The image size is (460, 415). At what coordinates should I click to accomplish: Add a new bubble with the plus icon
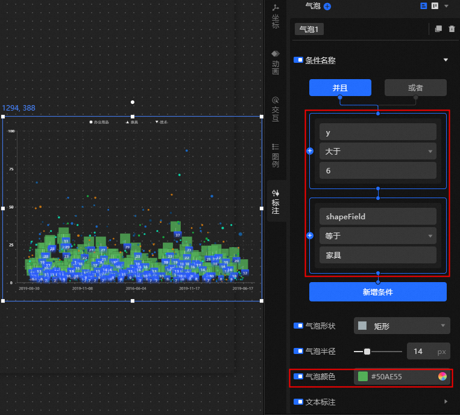tap(327, 6)
